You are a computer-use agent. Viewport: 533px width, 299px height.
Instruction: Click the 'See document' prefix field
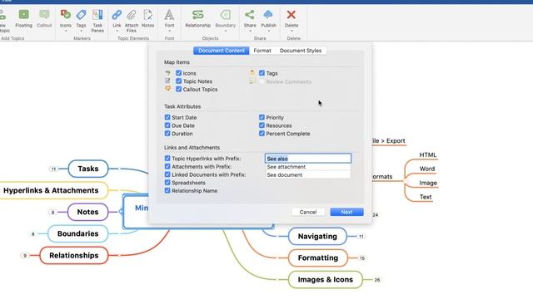tap(308, 175)
